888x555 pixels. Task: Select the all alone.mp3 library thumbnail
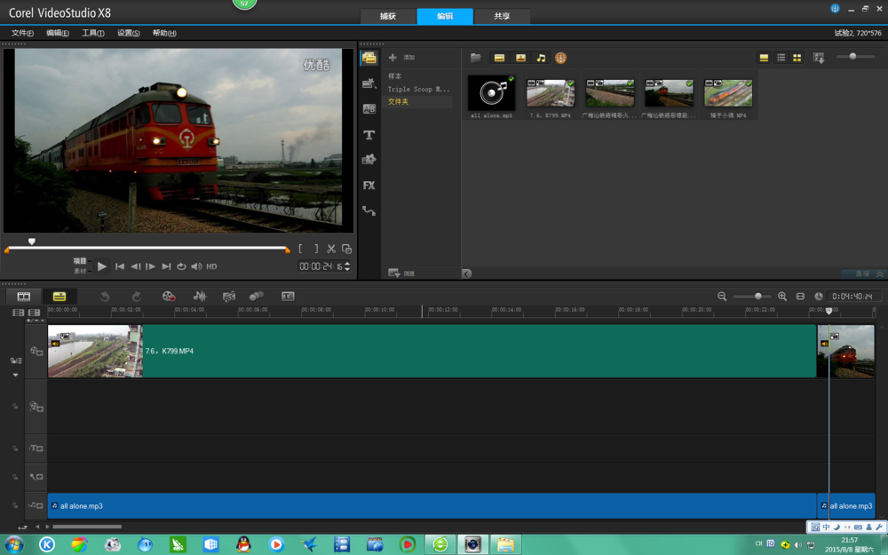click(x=492, y=93)
